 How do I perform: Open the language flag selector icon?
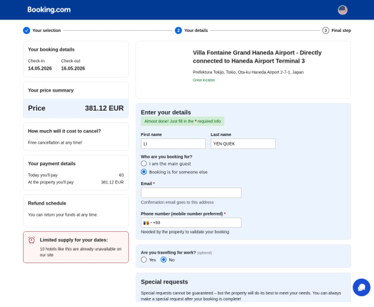click(342, 10)
